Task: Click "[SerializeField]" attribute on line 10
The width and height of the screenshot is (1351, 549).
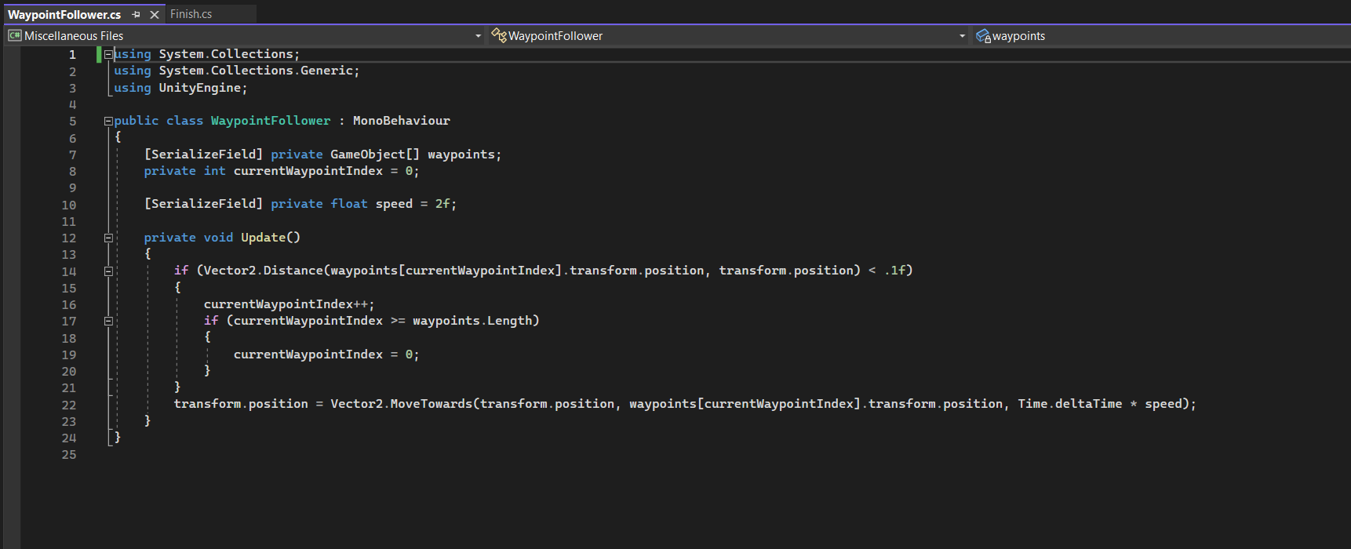Action: pyautogui.click(x=204, y=204)
